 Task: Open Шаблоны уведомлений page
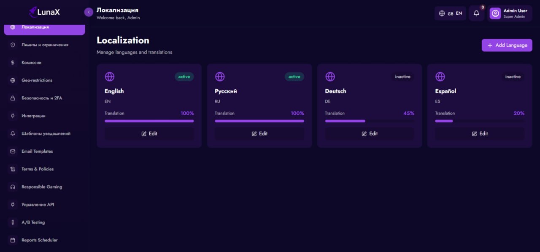click(x=44, y=133)
